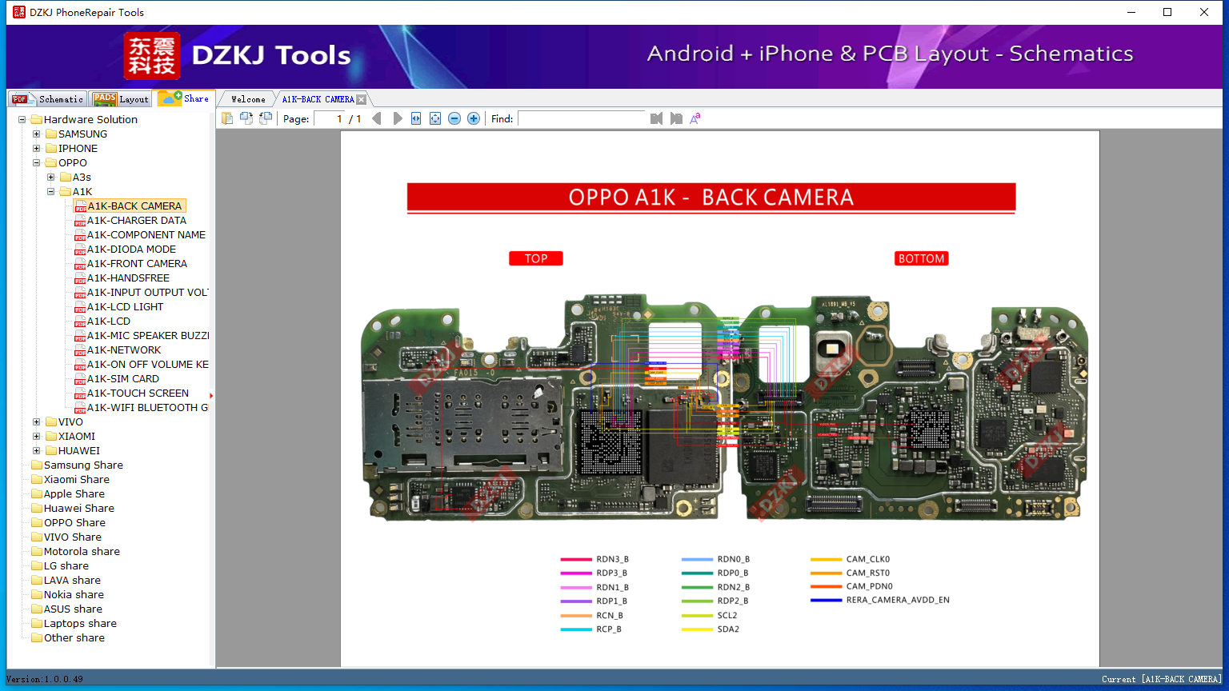Switch to the Share tab
Screen dimensions: 1229x691
pos(184,98)
